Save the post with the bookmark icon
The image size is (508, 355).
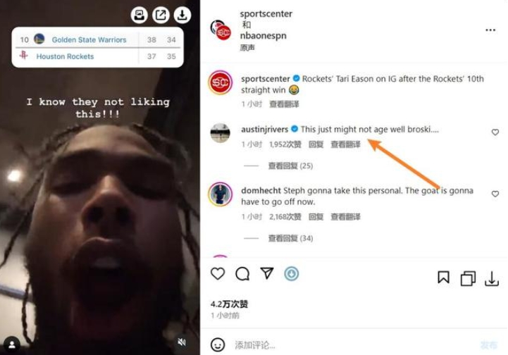443,278
